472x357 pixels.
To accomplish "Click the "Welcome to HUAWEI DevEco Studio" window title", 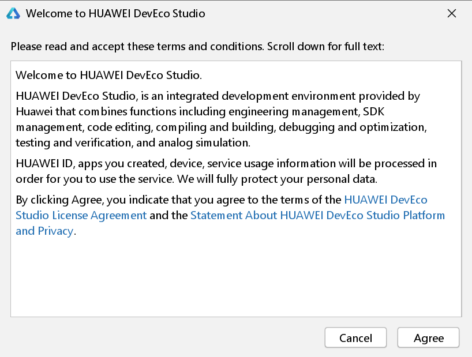I will [x=115, y=13].
